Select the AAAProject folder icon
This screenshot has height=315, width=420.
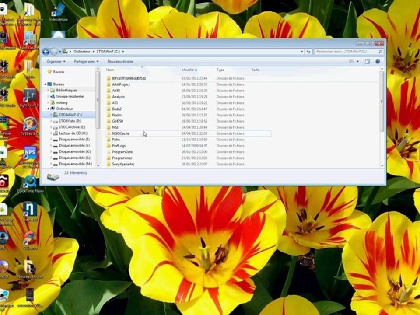pos(108,84)
